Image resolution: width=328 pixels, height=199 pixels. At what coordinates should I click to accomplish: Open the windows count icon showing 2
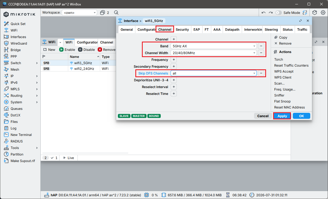tap(105, 13)
